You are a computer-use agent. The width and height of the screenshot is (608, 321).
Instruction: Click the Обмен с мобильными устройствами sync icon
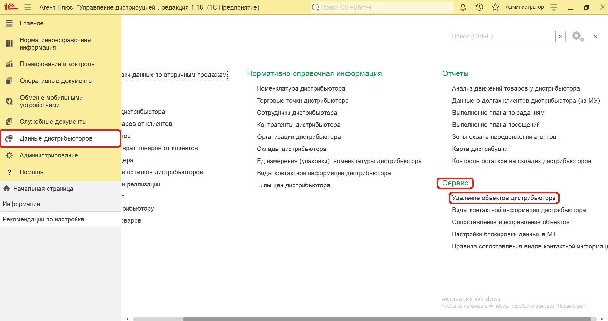coord(9,101)
